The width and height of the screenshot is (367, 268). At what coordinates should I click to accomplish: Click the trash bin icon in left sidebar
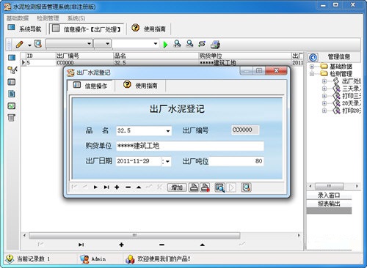pyautogui.click(x=12, y=118)
